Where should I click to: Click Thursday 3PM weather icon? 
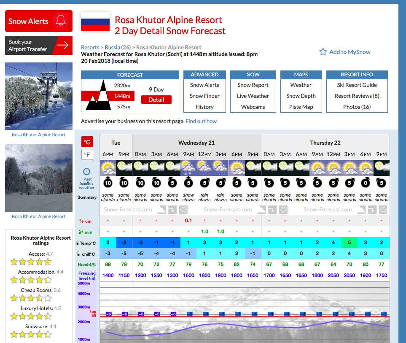pos(349,168)
